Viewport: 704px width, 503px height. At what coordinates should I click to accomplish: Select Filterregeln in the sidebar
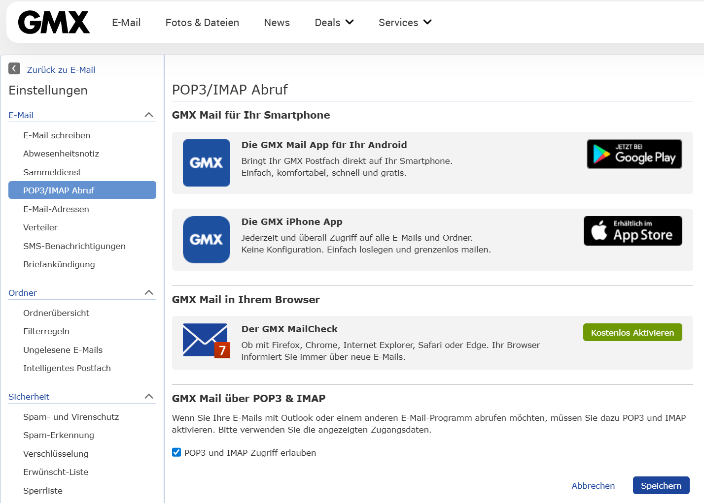pos(46,331)
